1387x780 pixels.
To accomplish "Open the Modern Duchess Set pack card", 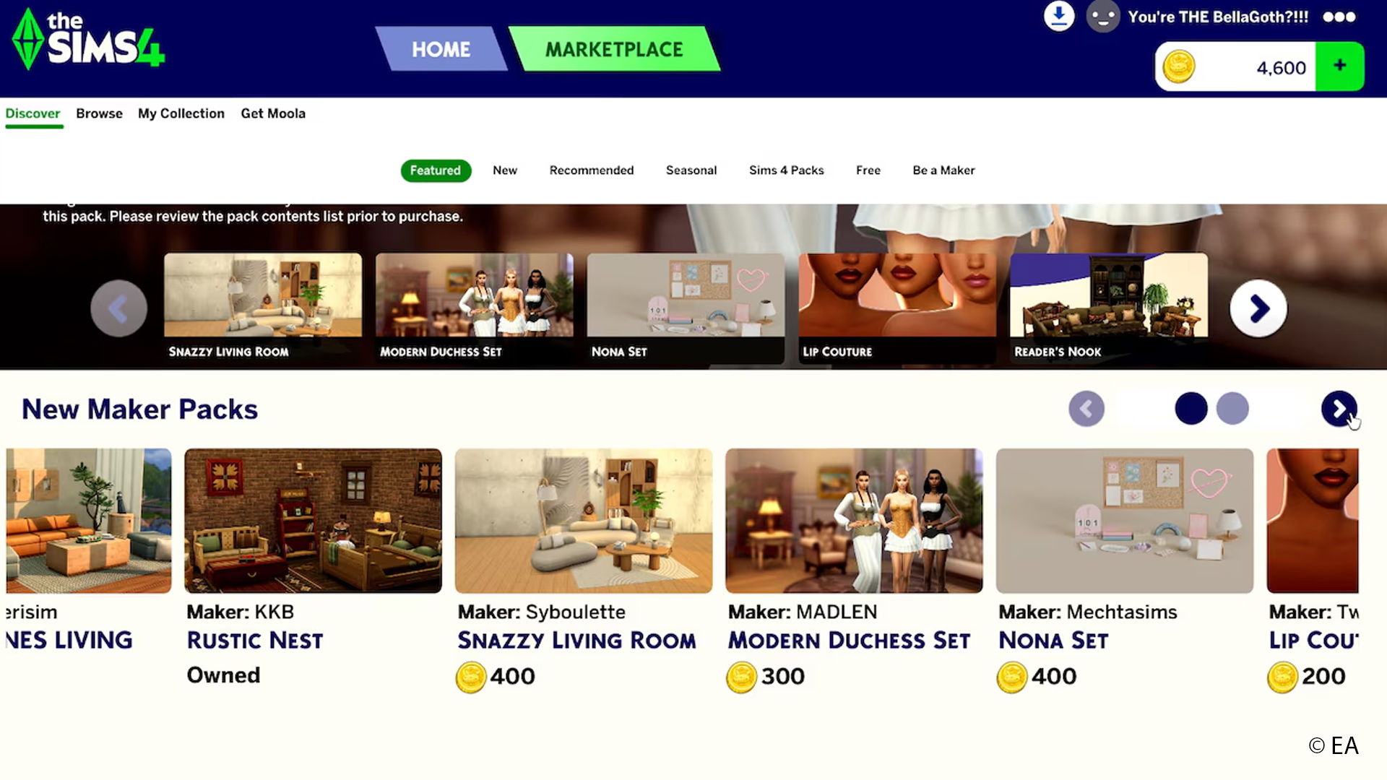I will click(854, 571).
